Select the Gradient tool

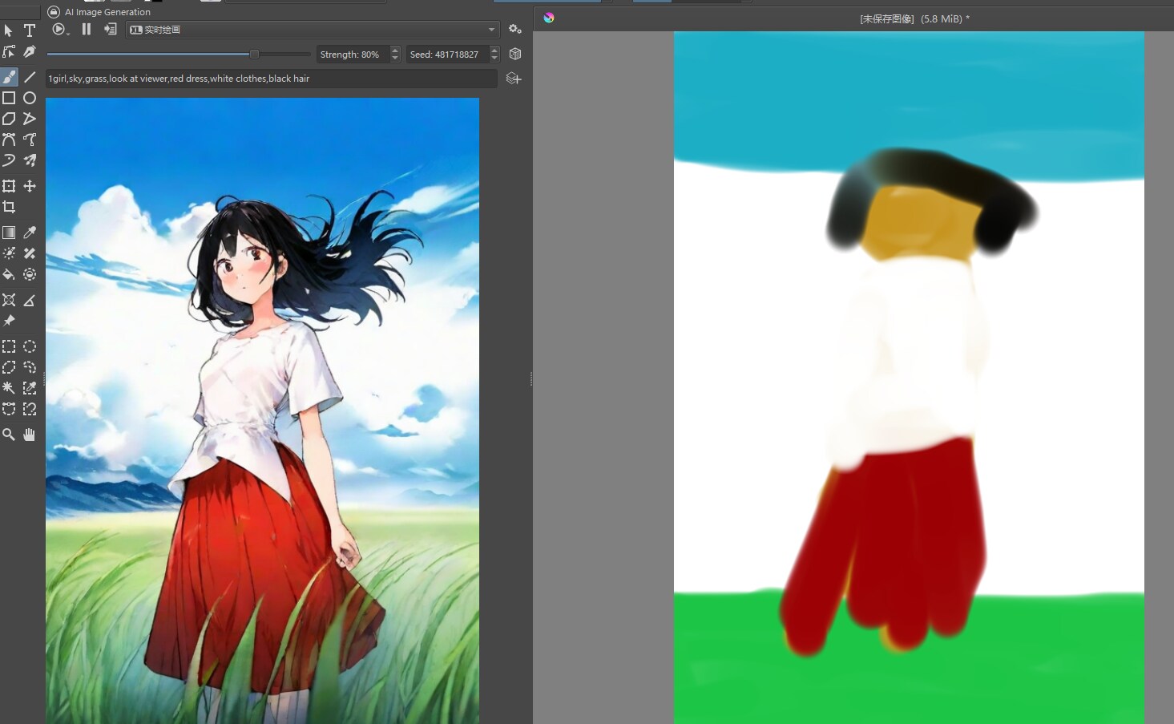[9, 233]
